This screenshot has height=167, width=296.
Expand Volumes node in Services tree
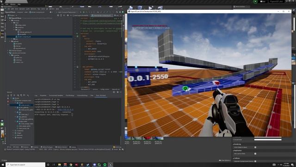[13, 138]
